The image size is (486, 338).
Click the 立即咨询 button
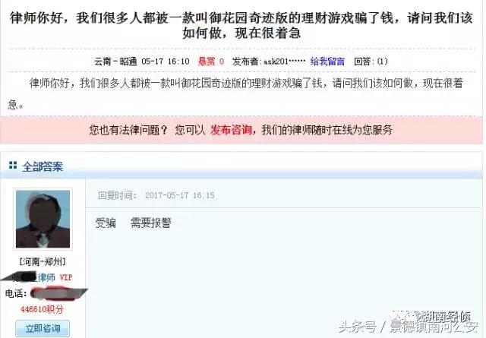[43, 328]
